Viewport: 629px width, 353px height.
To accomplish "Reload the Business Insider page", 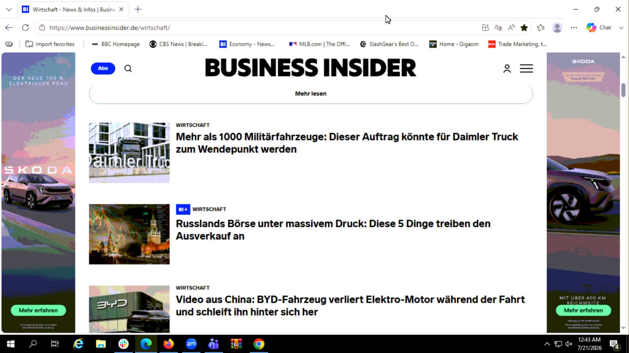I will click(x=26, y=28).
